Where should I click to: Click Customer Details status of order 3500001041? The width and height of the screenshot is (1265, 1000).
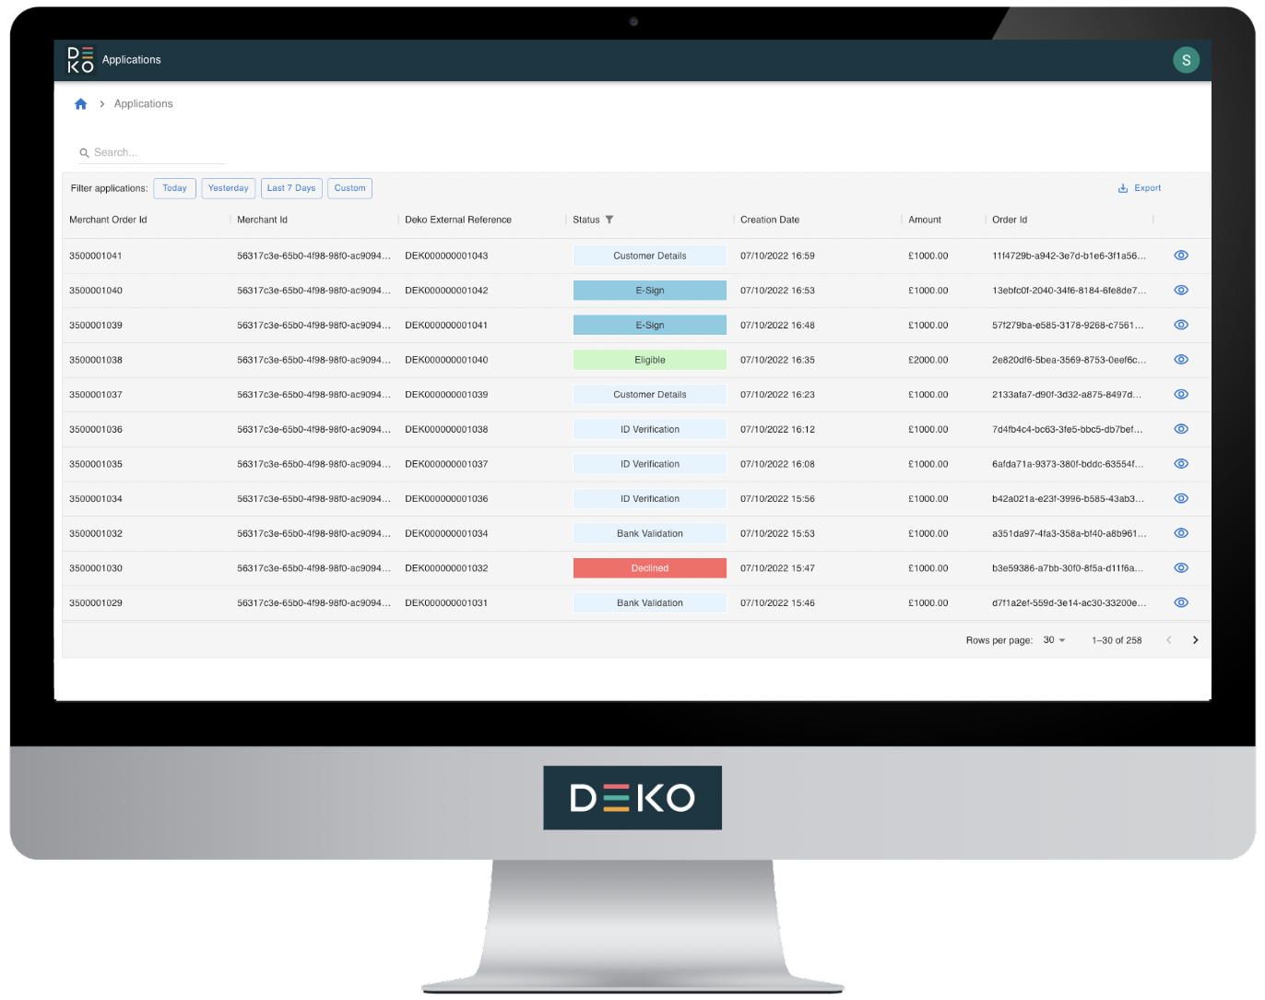coord(650,256)
